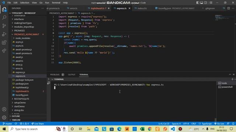Viewport: 236px width, 132px height.
Task: Click the Ln 6, Col 23 cursor position
Action: [x=164, y=124]
